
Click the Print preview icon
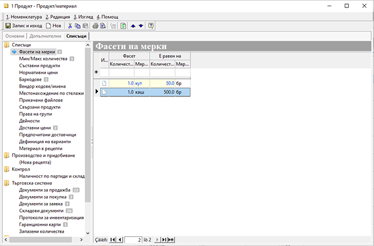pyautogui.click(x=103, y=26)
